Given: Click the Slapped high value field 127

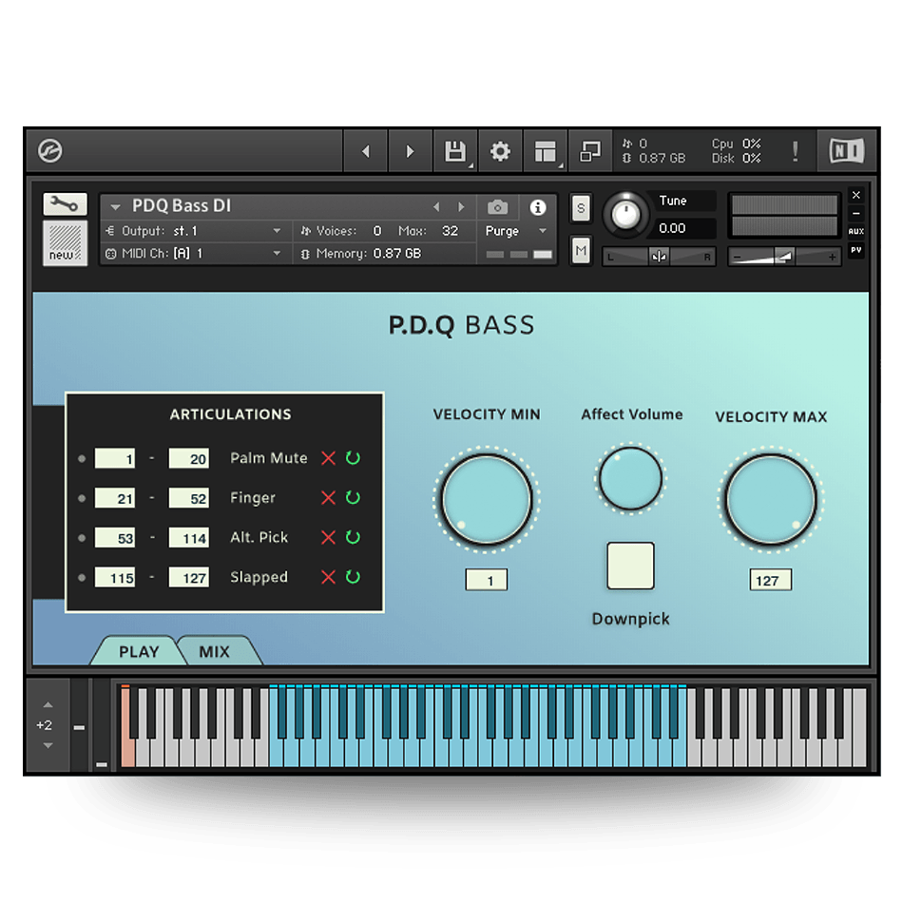Looking at the screenshot, I should (x=189, y=577).
